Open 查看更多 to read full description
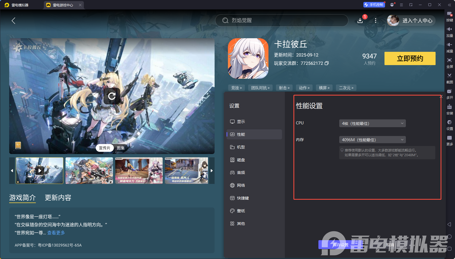This screenshot has width=455, height=259. pyautogui.click(x=56, y=233)
